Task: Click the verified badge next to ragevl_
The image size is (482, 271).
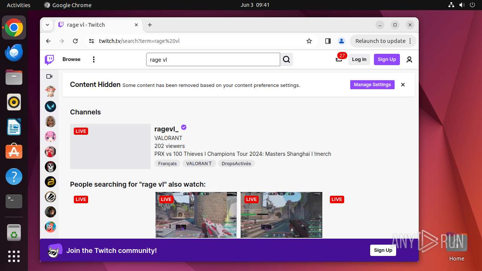Action: click(x=184, y=127)
